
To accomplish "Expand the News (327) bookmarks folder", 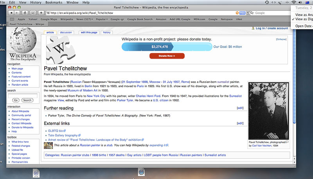I will click(85, 19).
